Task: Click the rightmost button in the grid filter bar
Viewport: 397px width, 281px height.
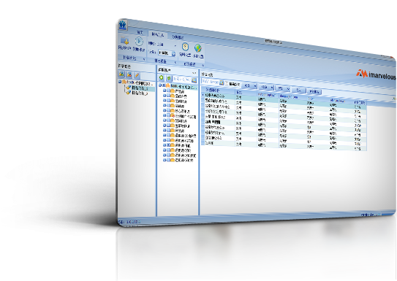Action: [314, 92]
